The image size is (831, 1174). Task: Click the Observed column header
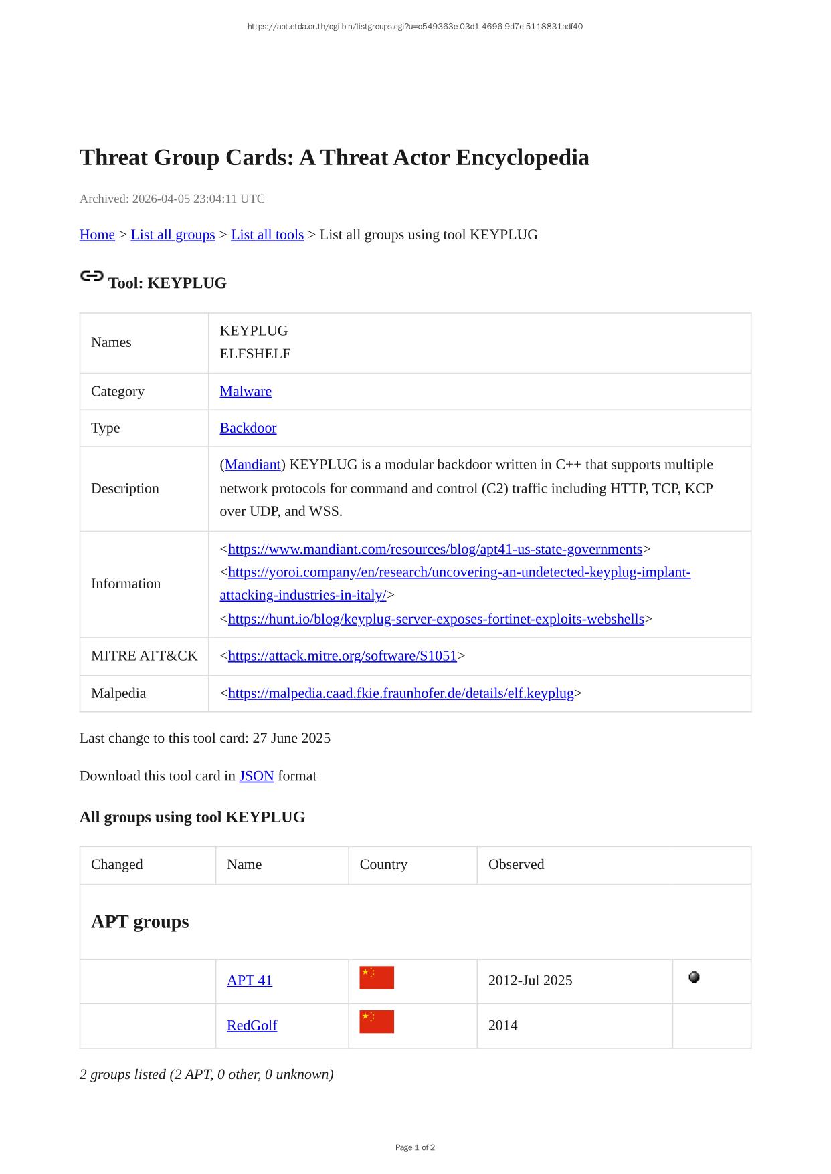coord(516,864)
